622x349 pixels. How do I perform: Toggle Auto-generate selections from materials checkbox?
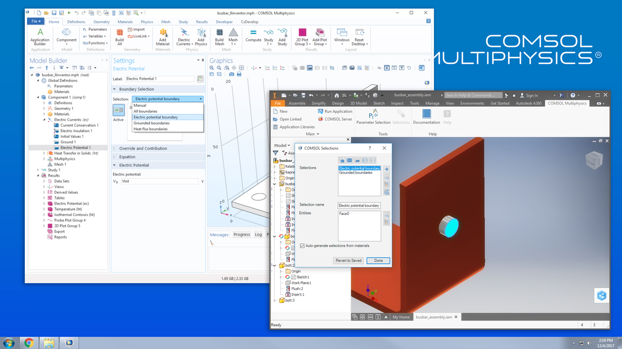pyautogui.click(x=302, y=246)
